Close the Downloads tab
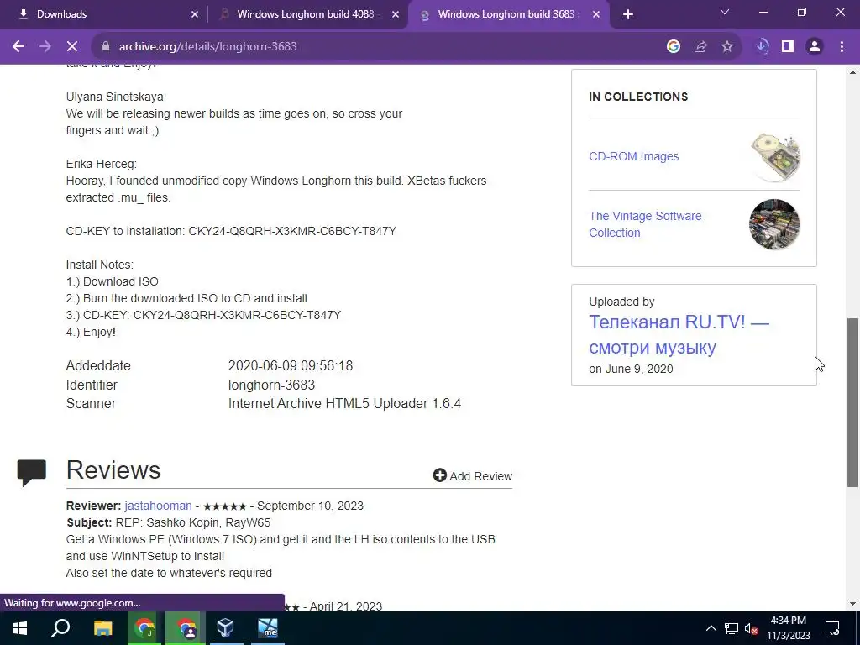Screen dimensions: 860x645 tap(195, 14)
